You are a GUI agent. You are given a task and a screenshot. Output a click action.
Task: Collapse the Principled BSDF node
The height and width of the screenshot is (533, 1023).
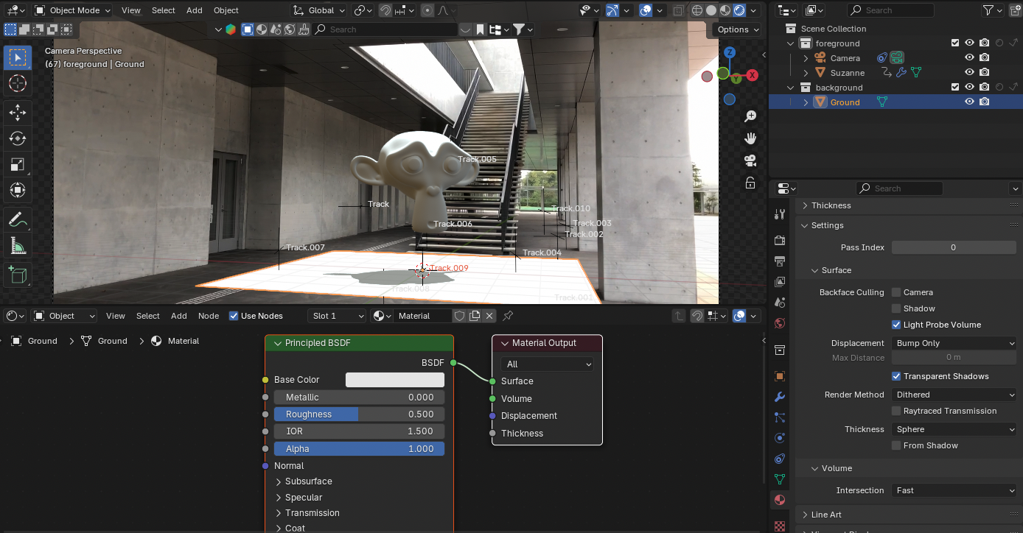pos(278,343)
